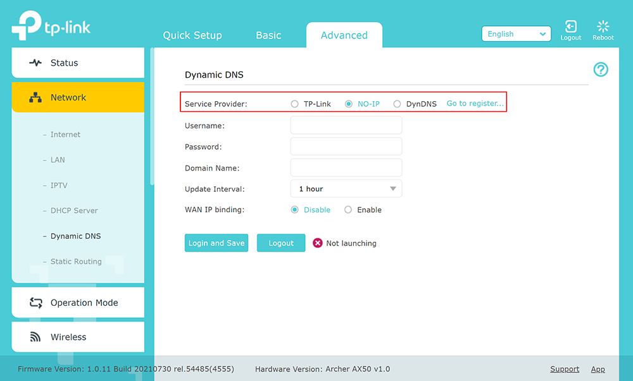Select the TP-Link service provider radio button
Viewport: 633px width, 381px height.
pos(294,103)
